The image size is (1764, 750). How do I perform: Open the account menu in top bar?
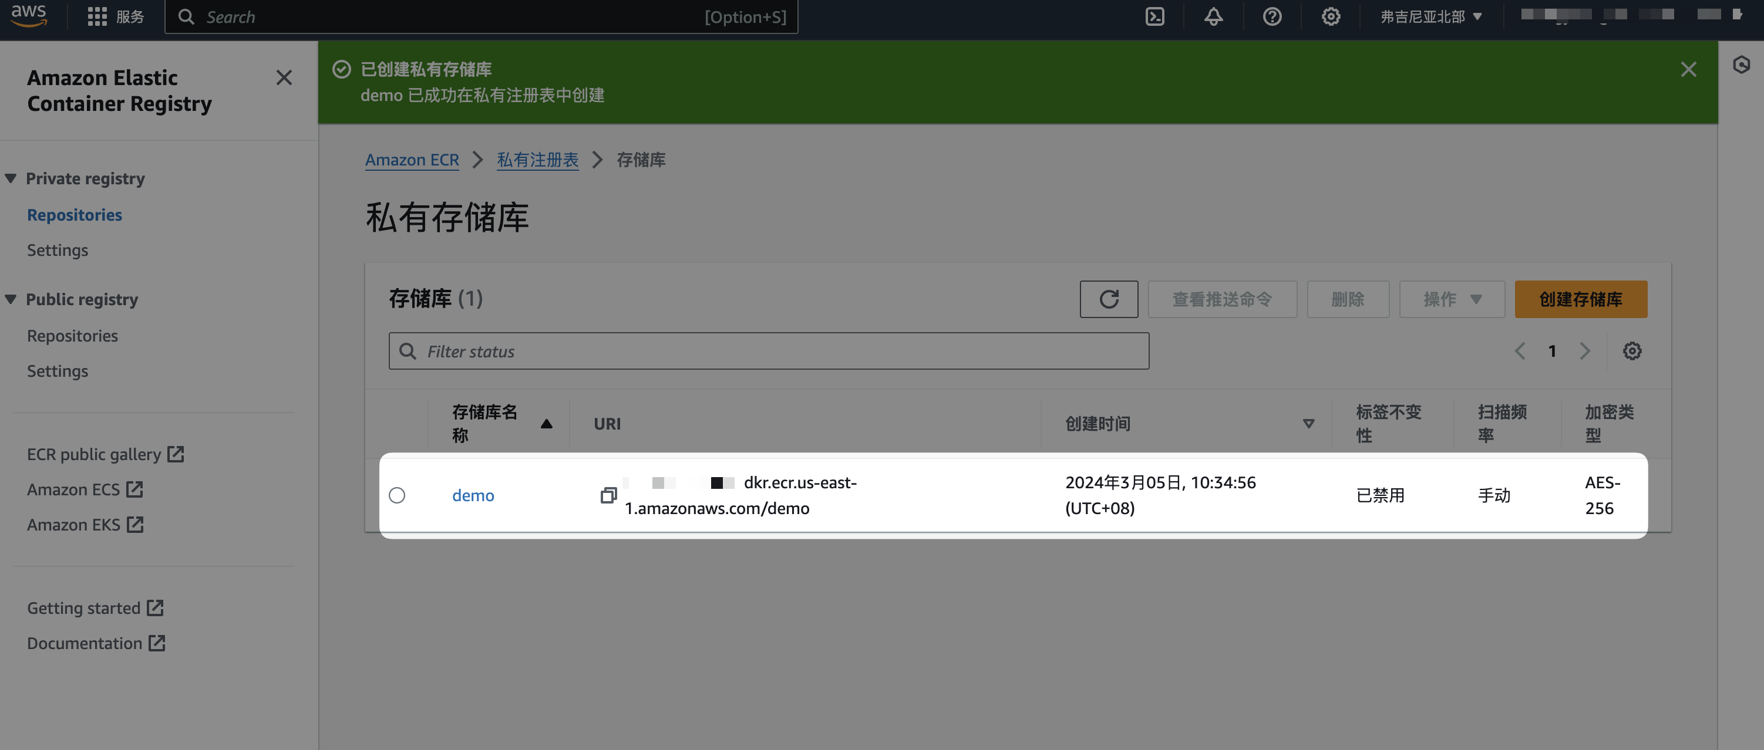pyautogui.click(x=1631, y=15)
